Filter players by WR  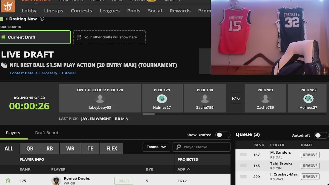click(70, 149)
